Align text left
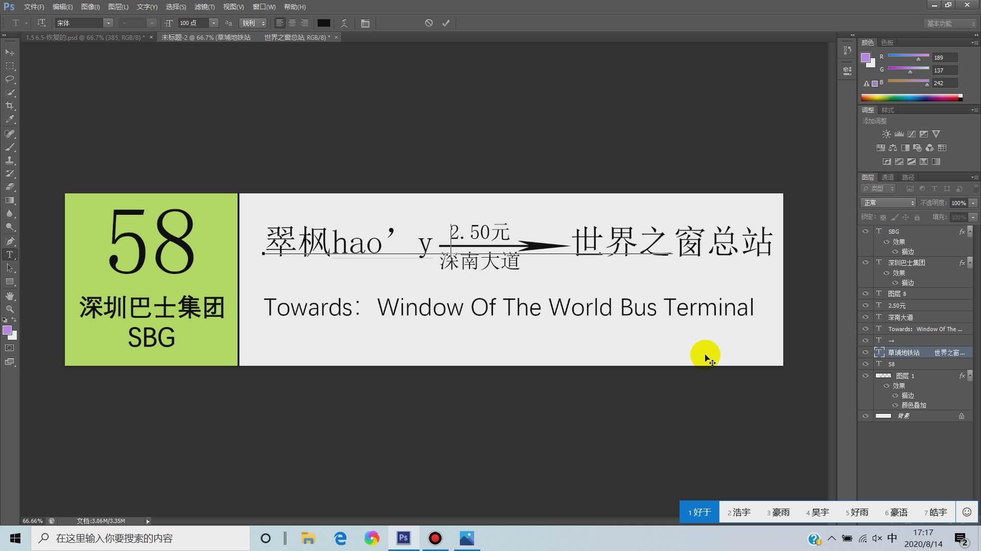981x551 pixels. (x=279, y=23)
